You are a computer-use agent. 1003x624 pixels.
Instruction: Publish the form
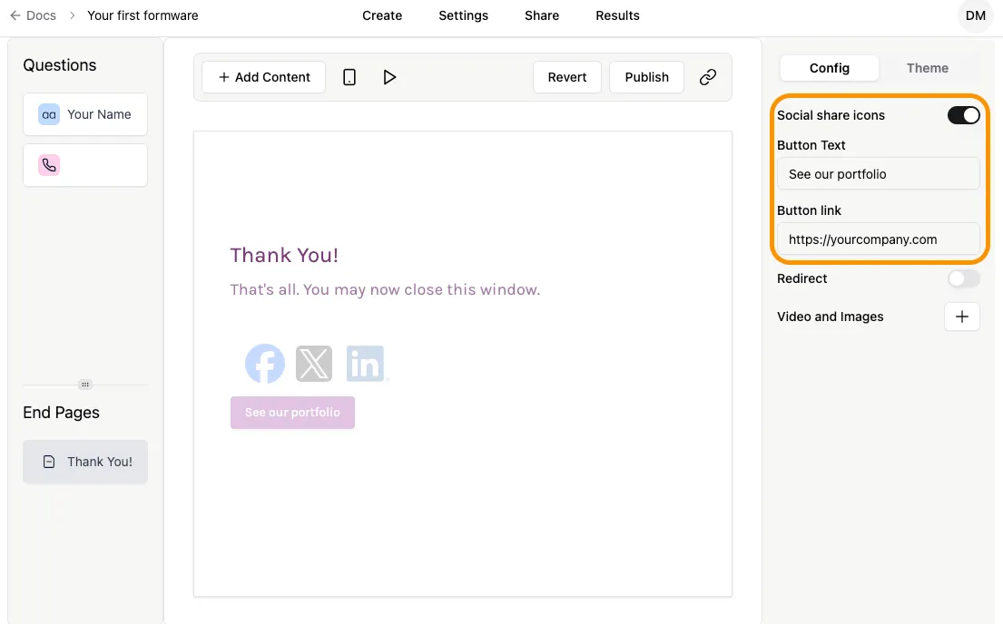point(646,77)
